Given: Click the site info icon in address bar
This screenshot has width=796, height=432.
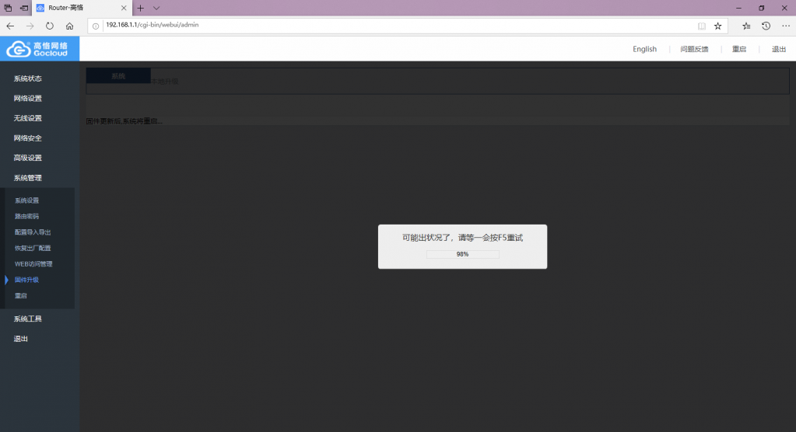Looking at the screenshot, I should (96, 26).
